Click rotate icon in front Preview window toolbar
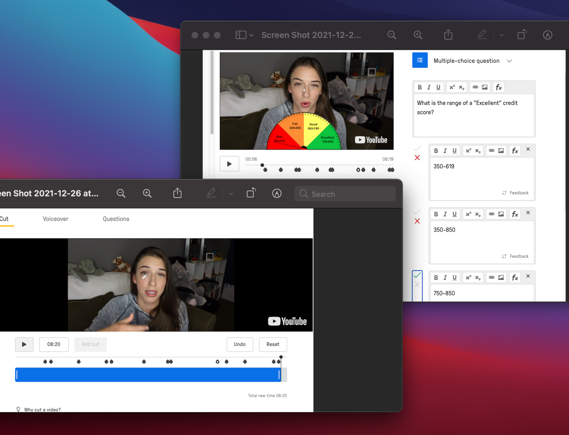The width and height of the screenshot is (569, 435). click(x=251, y=193)
